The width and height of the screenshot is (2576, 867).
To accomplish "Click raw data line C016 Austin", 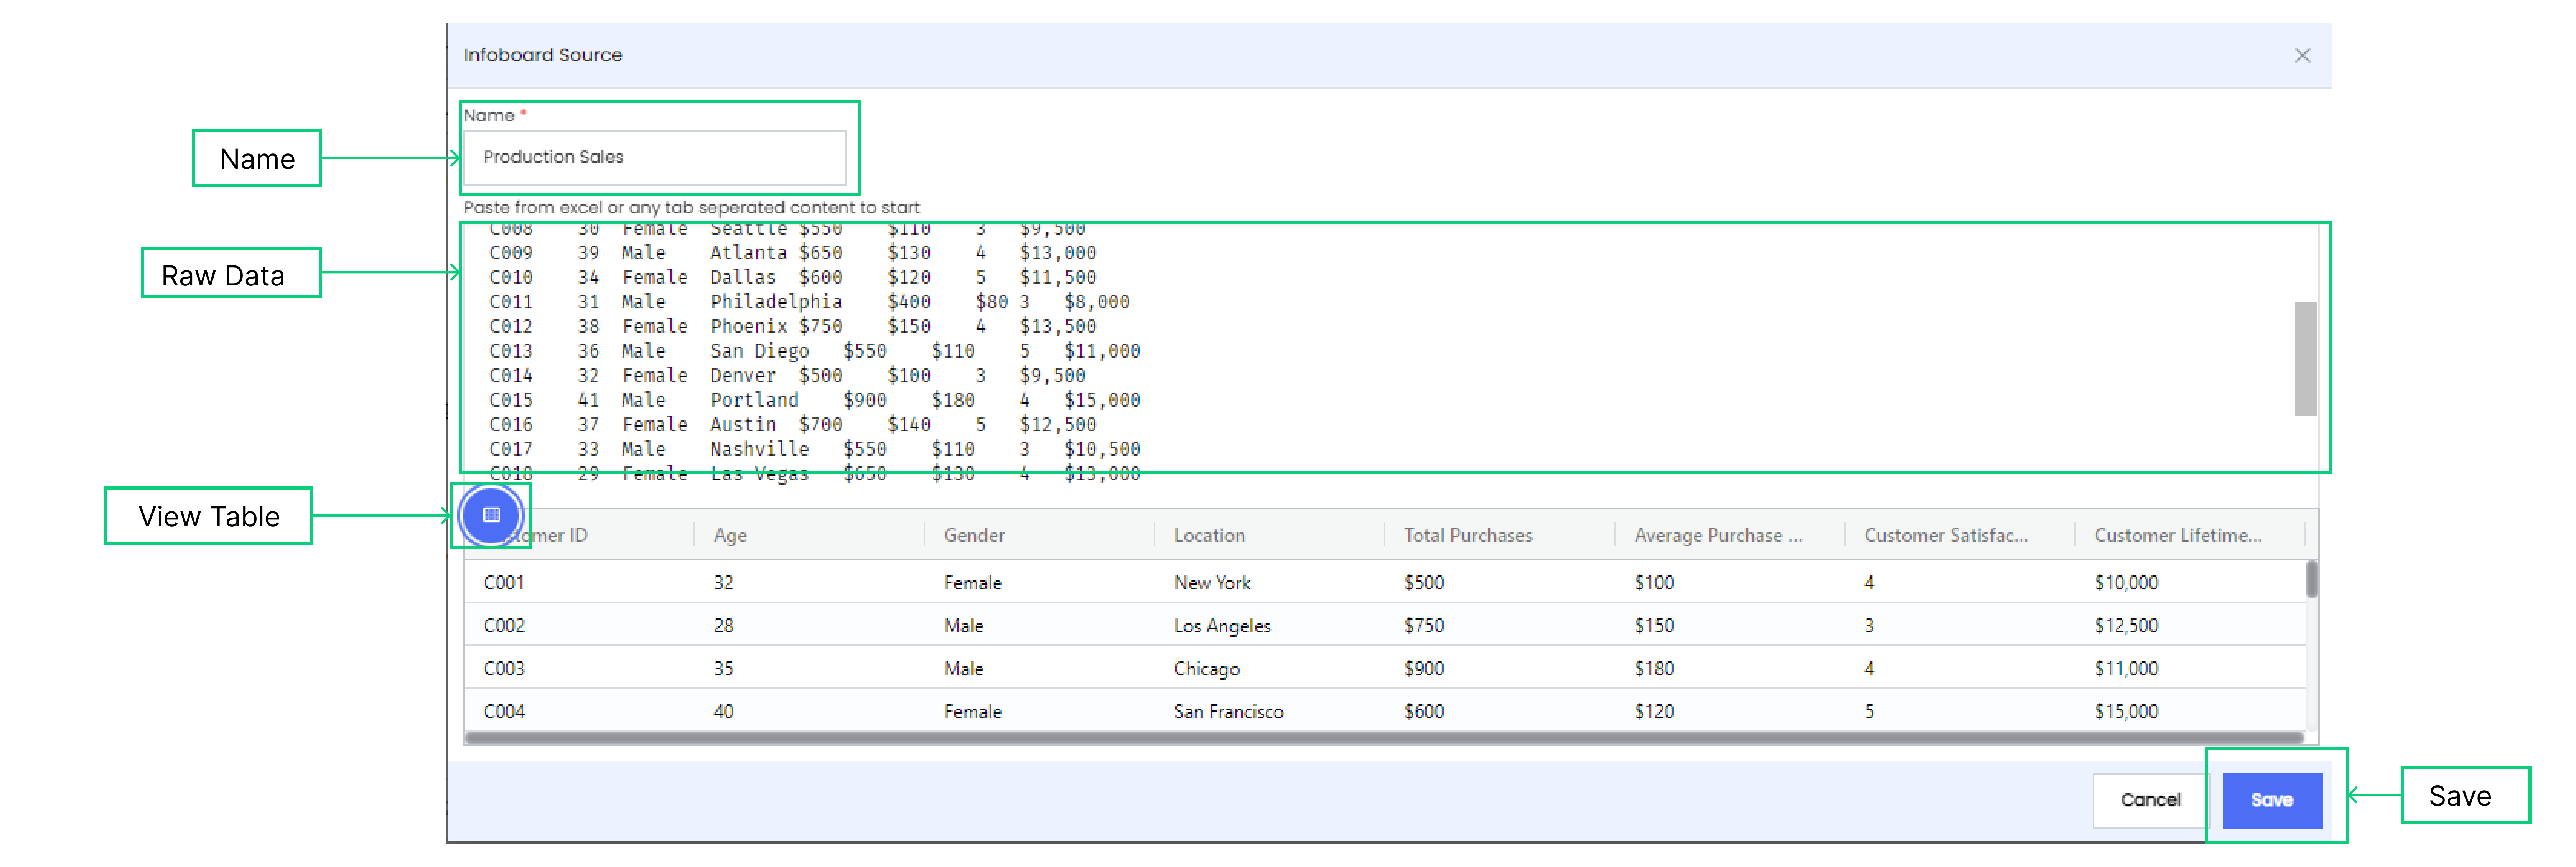I will pos(792,425).
